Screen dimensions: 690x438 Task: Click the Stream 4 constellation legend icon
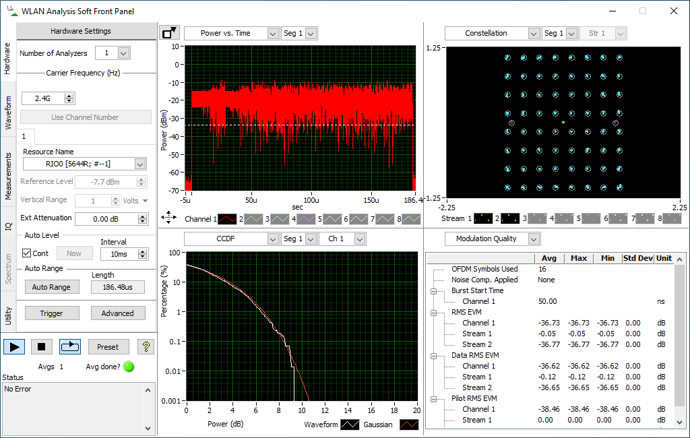(x=564, y=218)
